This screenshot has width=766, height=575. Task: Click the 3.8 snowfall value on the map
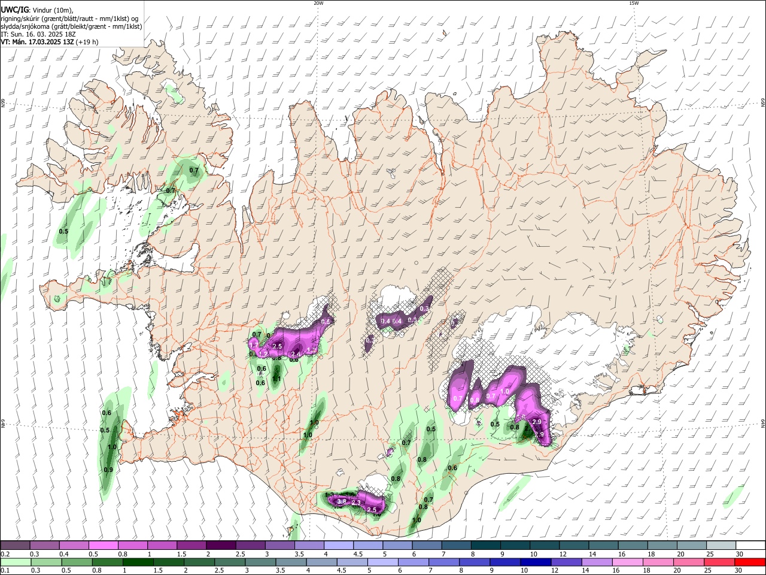342,501
